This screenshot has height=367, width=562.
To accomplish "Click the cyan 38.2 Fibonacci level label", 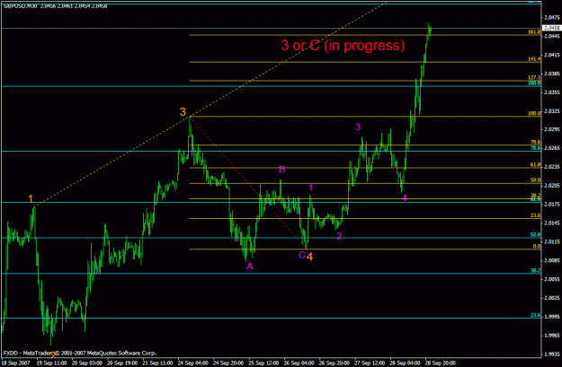I will [x=536, y=271].
